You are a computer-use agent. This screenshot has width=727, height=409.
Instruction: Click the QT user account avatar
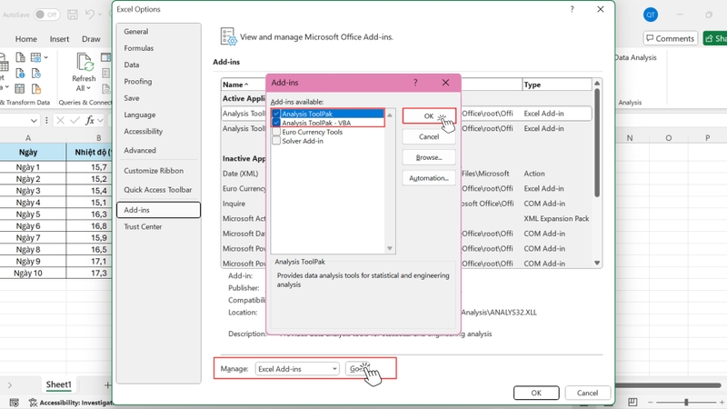(651, 15)
